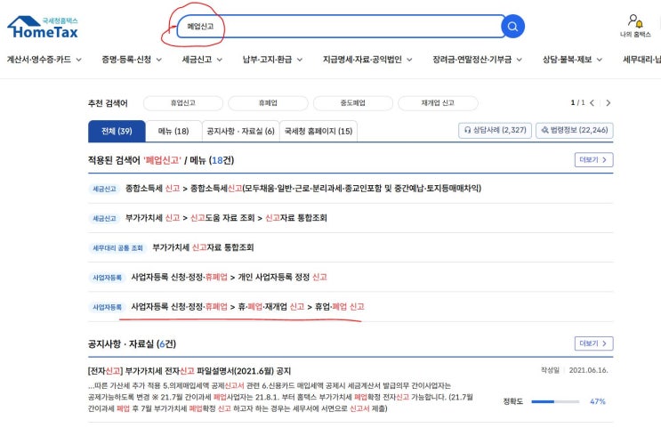Click the HomeTax logo

(43, 28)
